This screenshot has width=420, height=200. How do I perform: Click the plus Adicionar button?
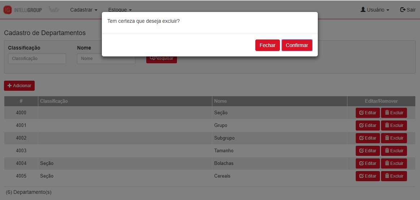pos(19,86)
